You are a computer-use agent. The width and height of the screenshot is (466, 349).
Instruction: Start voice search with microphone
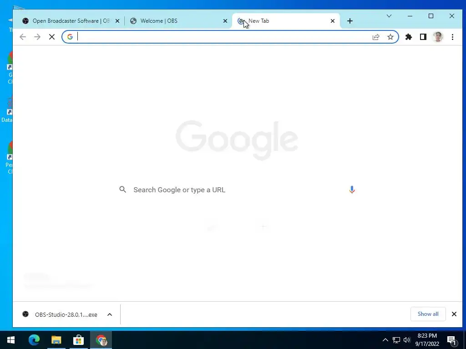[352, 189]
